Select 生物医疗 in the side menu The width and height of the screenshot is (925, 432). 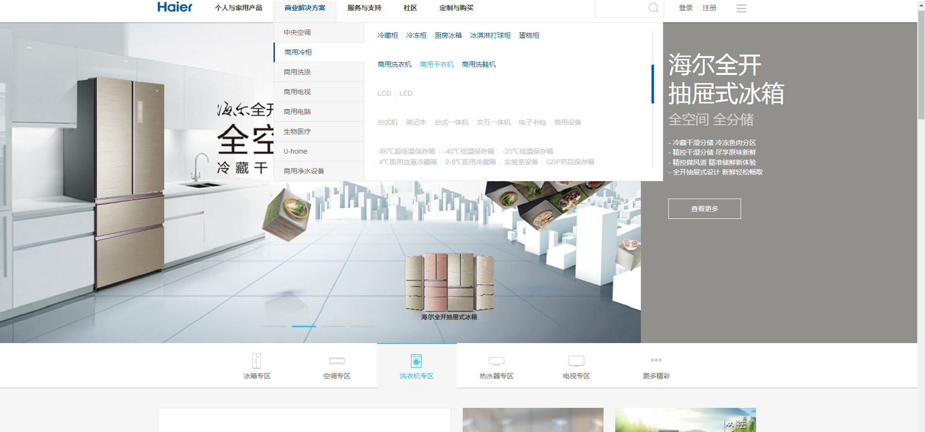click(x=319, y=131)
